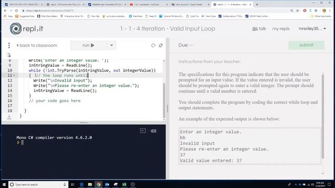Click the reset/refresh code icon
Image resolution: width=335 pixels, height=188 pixels.
coord(153,45)
